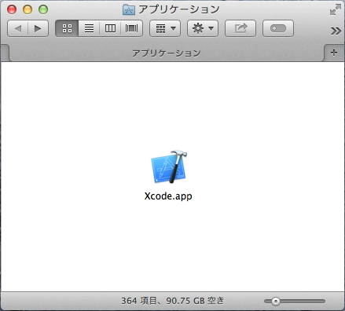Show more toolbar items via double chevron
This screenshot has height=311, width=345.
pos(336,31)
